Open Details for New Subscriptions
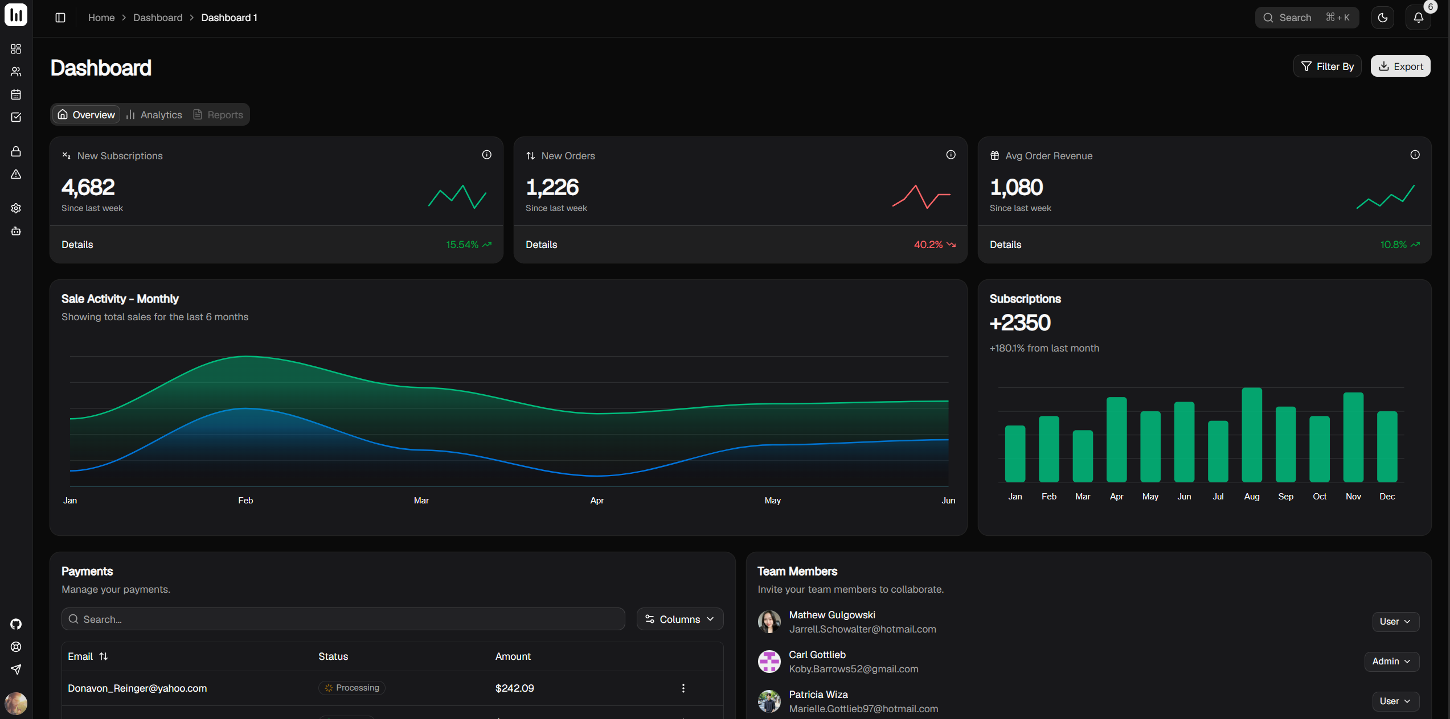The height and width of the screenshot is (719, 1450). (x=77, y=245)
